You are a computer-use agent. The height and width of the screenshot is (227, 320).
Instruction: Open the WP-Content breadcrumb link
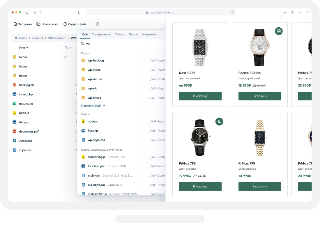[57, 38]
